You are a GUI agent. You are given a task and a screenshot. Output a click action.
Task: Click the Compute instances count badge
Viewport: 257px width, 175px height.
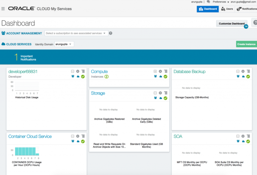pos(106,76)
